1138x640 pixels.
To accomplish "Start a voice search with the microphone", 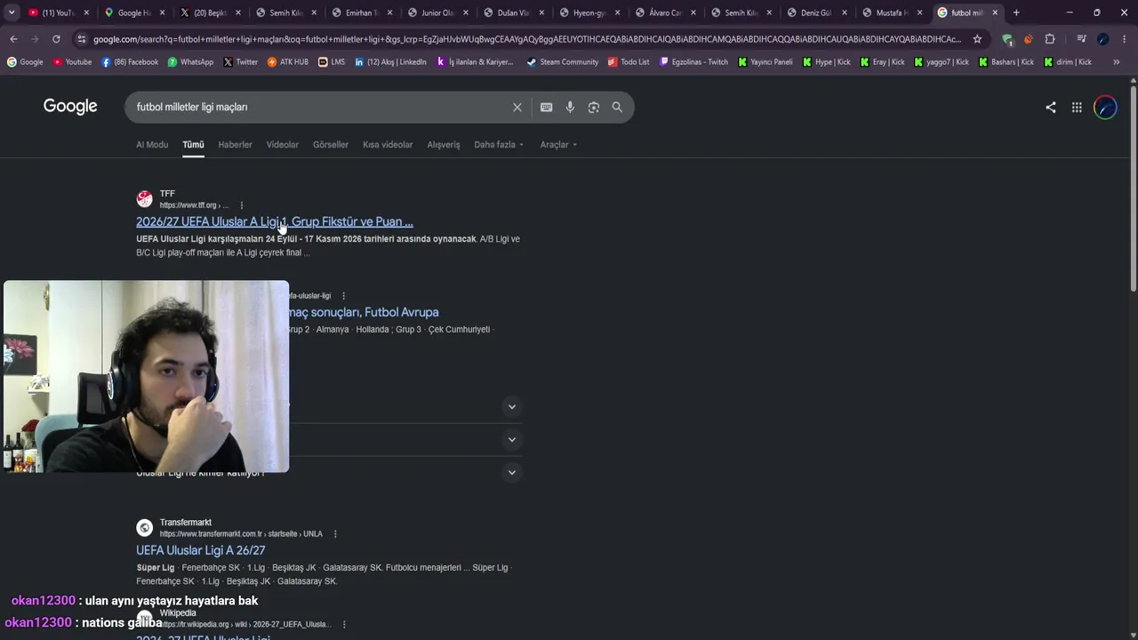I will click(x=570, y=108).
